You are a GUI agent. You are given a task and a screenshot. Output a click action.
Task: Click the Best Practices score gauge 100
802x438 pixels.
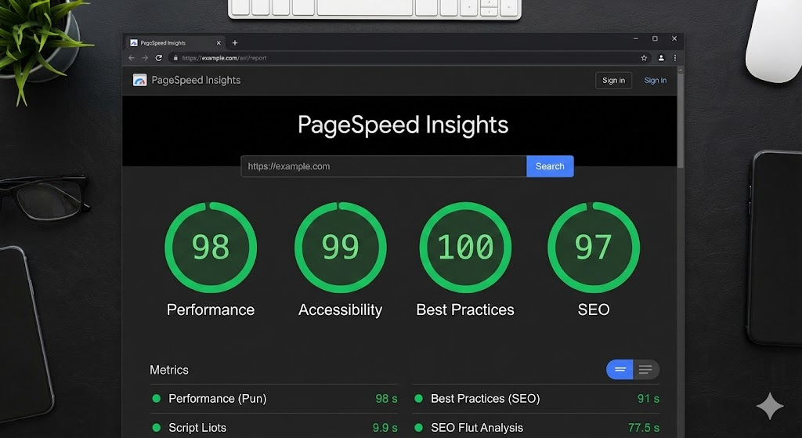pos(465,247)
